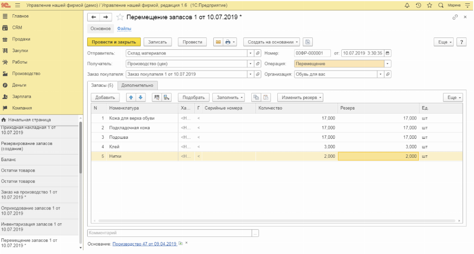Click Провести button
Image resolution: width=474 pixels, height=254 pixels.
[192, 42]
